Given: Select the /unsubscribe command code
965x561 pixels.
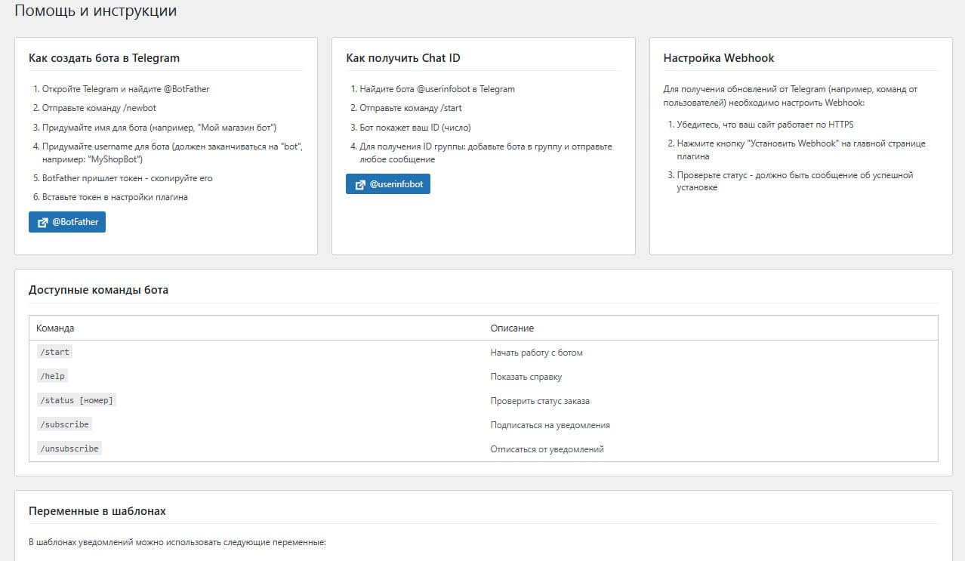Looking at the screenshot, I should 69,448.
